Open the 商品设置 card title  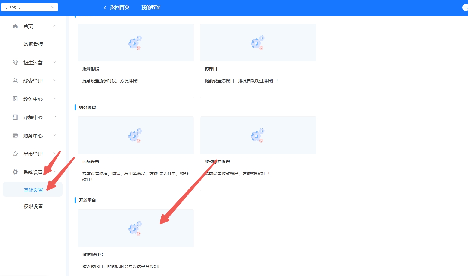point(91,162)
